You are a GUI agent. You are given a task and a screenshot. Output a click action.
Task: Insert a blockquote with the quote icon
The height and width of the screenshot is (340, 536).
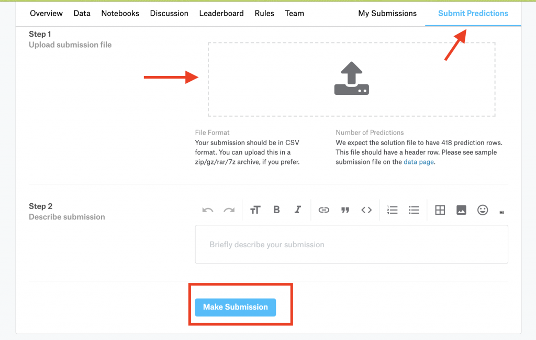[345, 210]
